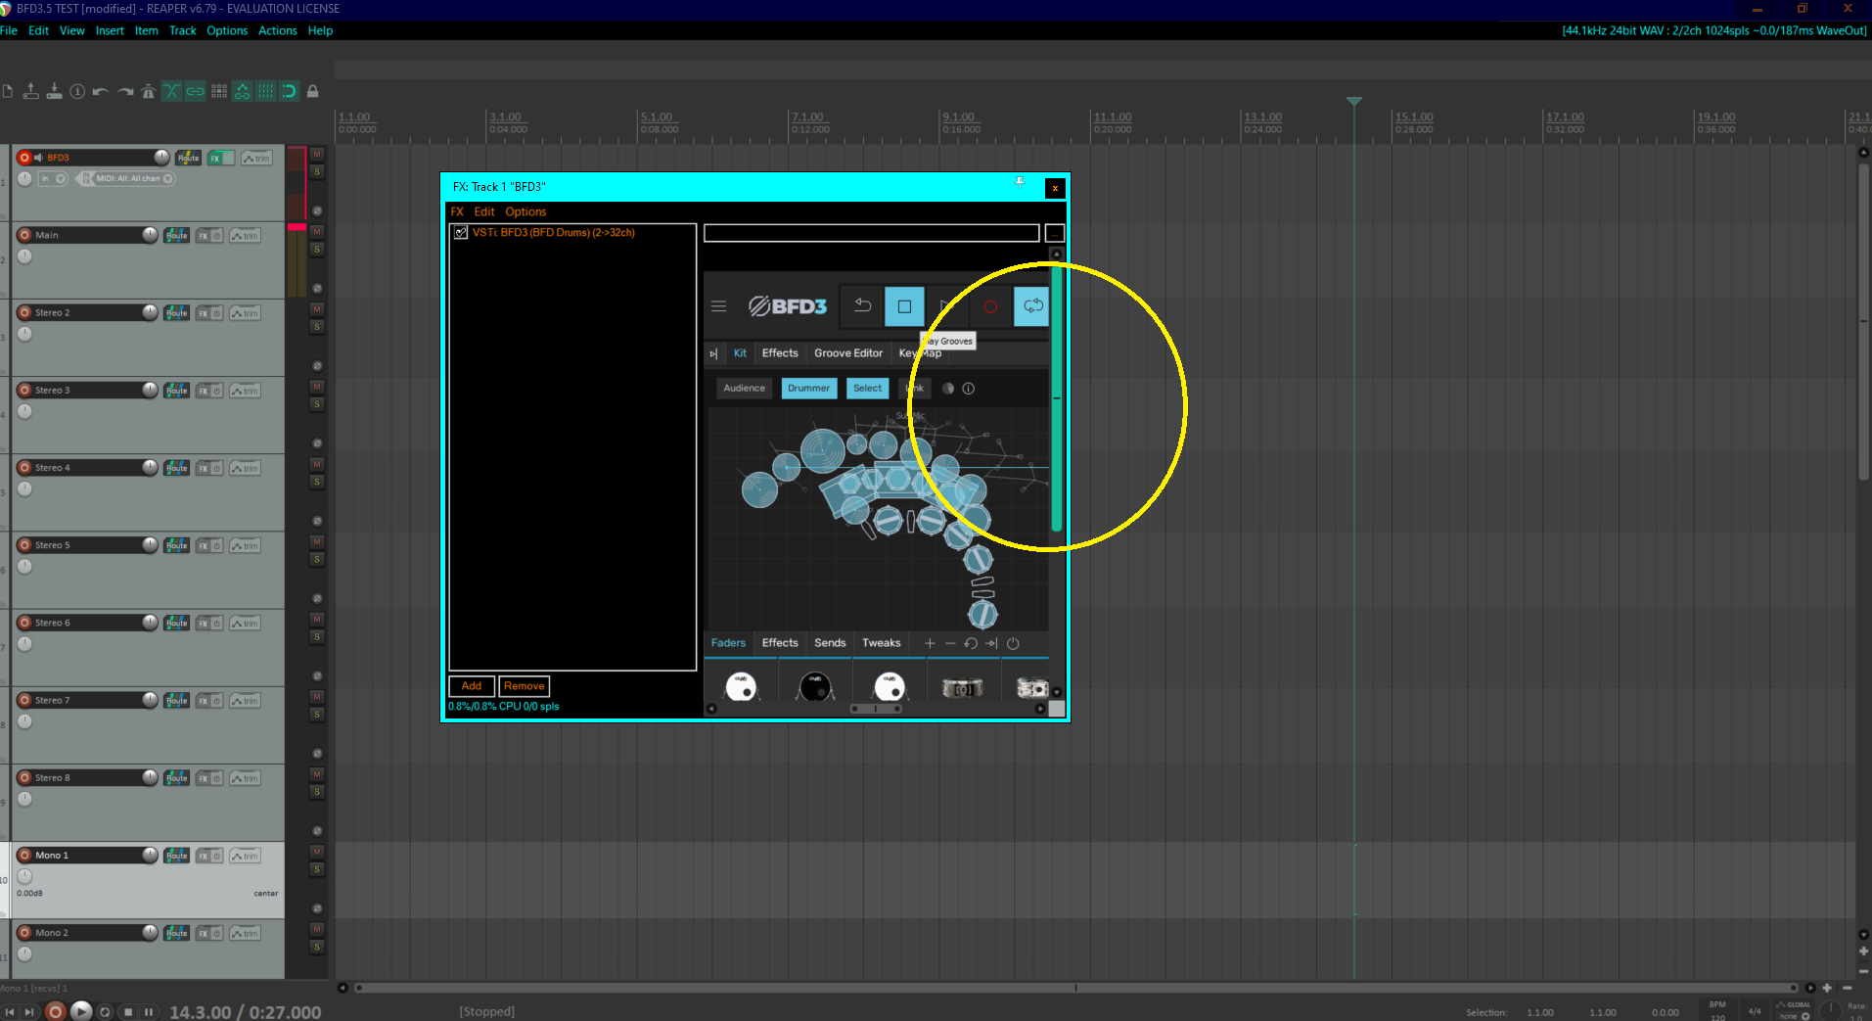1872x1021 pixels.
Task: Click the Save project toolbar icon
Action: (55, 91)
